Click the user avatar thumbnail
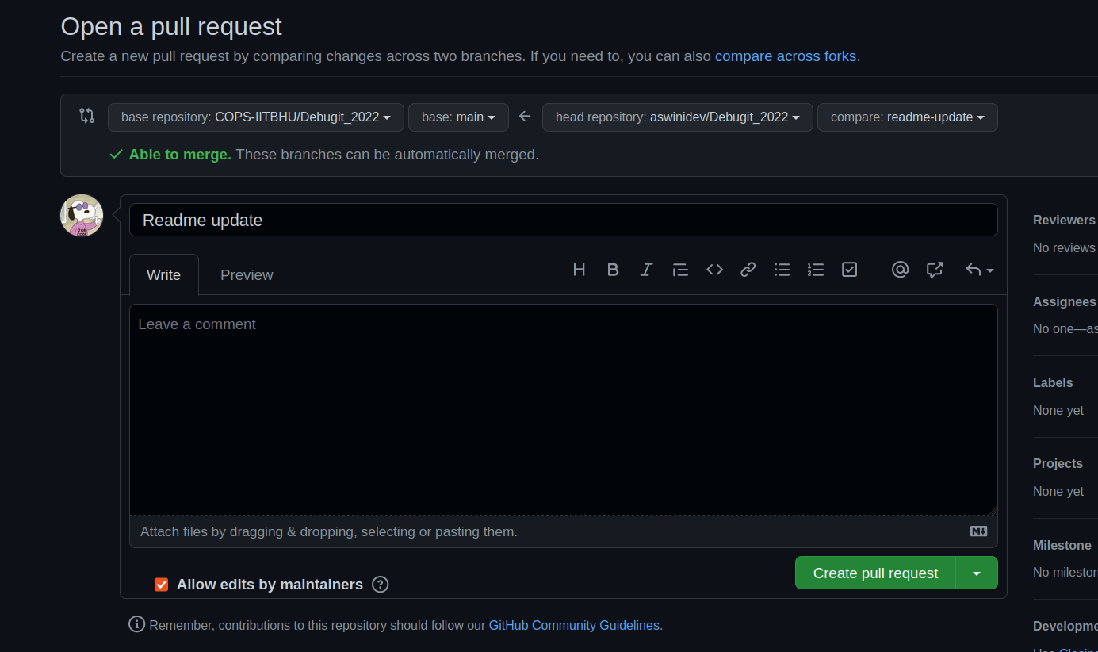Image resolution: width=1098 pixels, height=652 pixels. click(82, 215)
